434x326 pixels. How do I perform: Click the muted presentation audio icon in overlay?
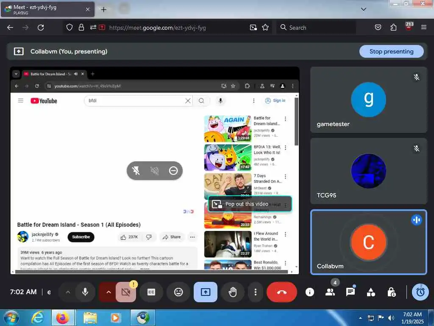[x=154, y=171]
